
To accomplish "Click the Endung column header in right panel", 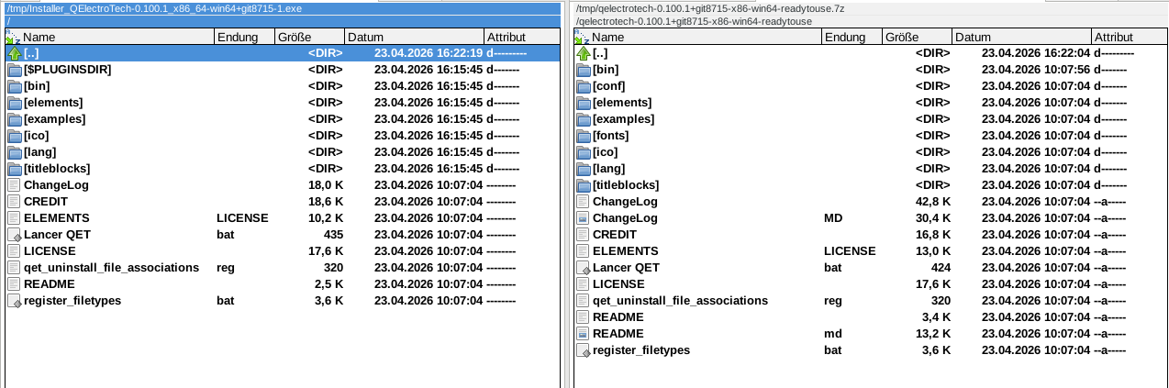I will pos(851,38).
